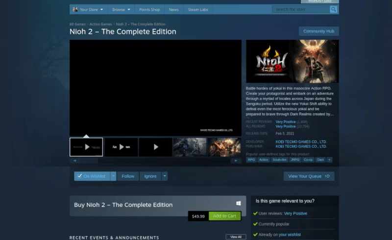The image size is (392, 240).
Task: Click the main video player area
Action: [155, 88]
